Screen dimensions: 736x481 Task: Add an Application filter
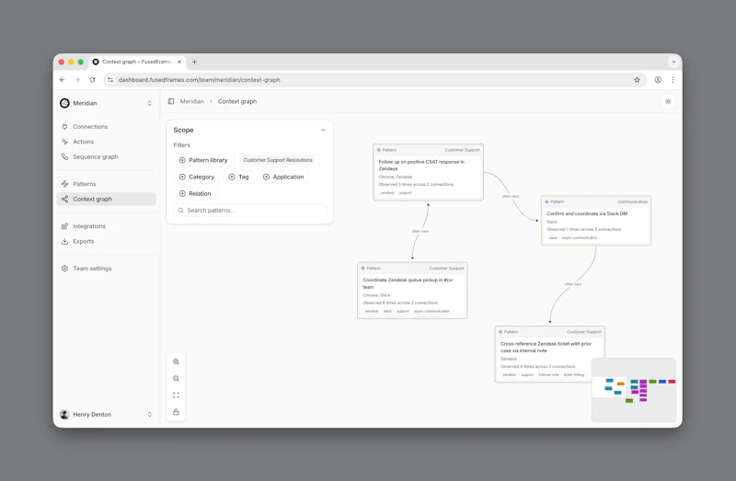283,177
